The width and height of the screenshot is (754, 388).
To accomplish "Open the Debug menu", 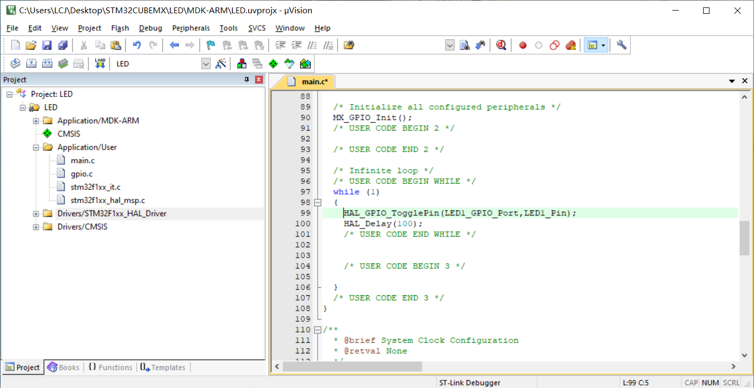I will click(151, 28).
